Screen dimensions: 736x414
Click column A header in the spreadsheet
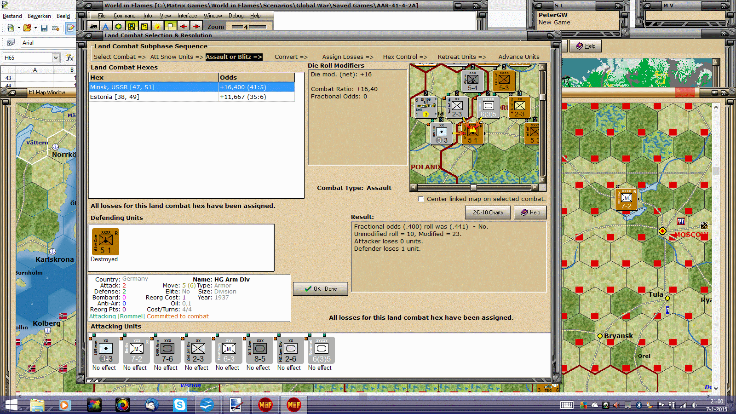pyautogui.click(x=35, y=70)
